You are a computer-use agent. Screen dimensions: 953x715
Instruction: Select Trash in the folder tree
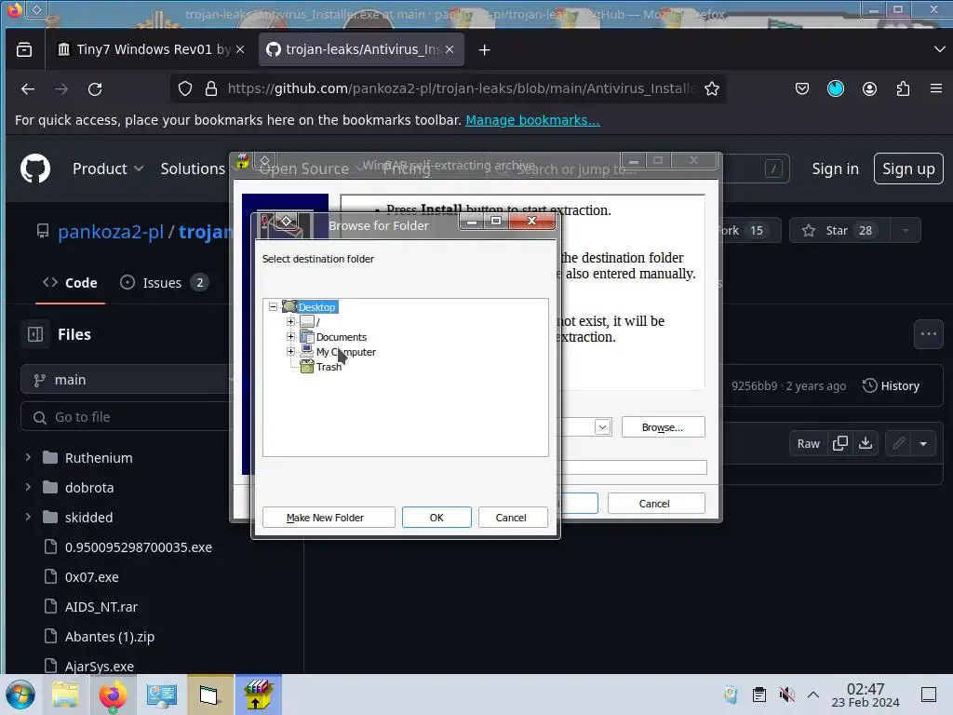pos(329,367)
